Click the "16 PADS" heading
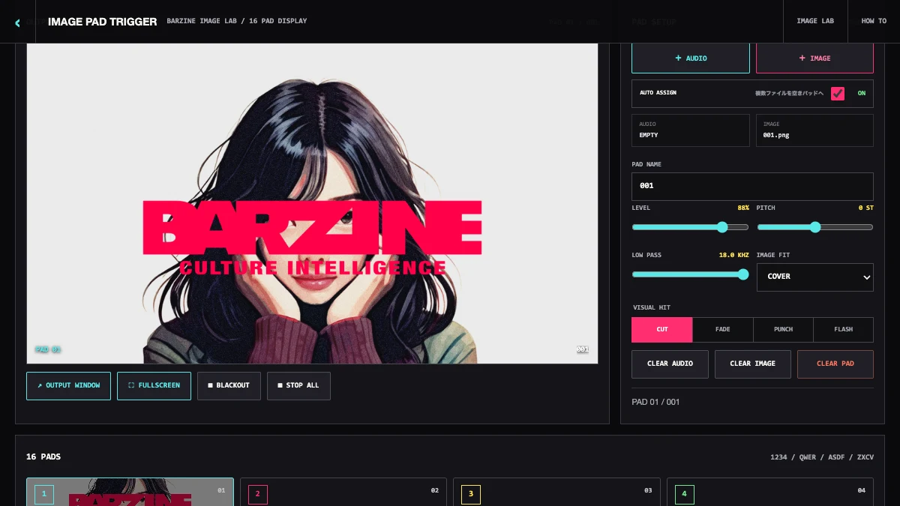This screenshot has width=900, height=506. click(43, 457)
